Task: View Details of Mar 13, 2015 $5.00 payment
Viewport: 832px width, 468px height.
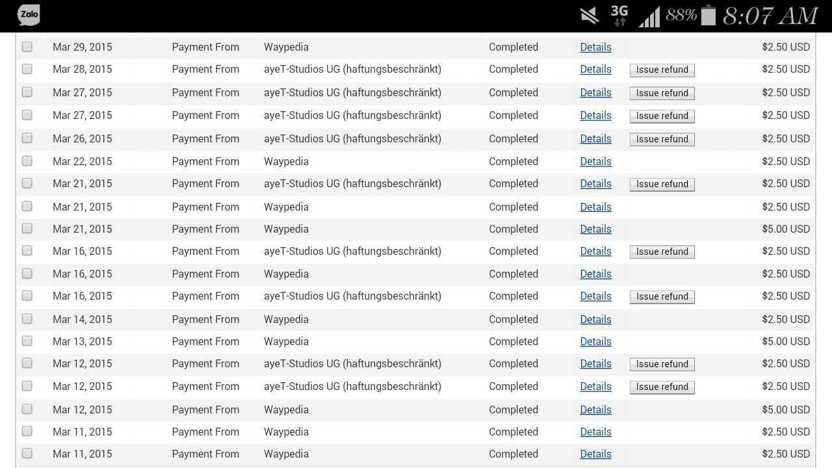Action: point(595,341)
